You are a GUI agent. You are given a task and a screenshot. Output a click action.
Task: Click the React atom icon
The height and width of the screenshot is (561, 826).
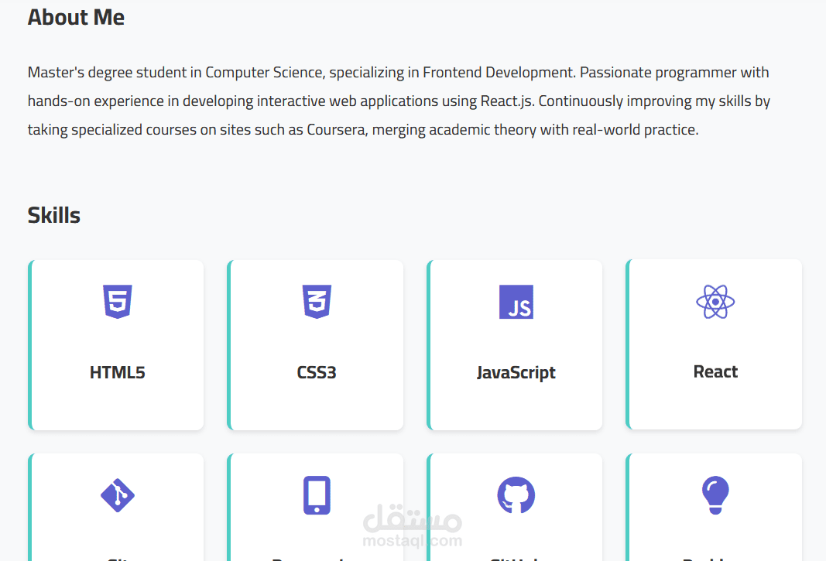point(715,301)
